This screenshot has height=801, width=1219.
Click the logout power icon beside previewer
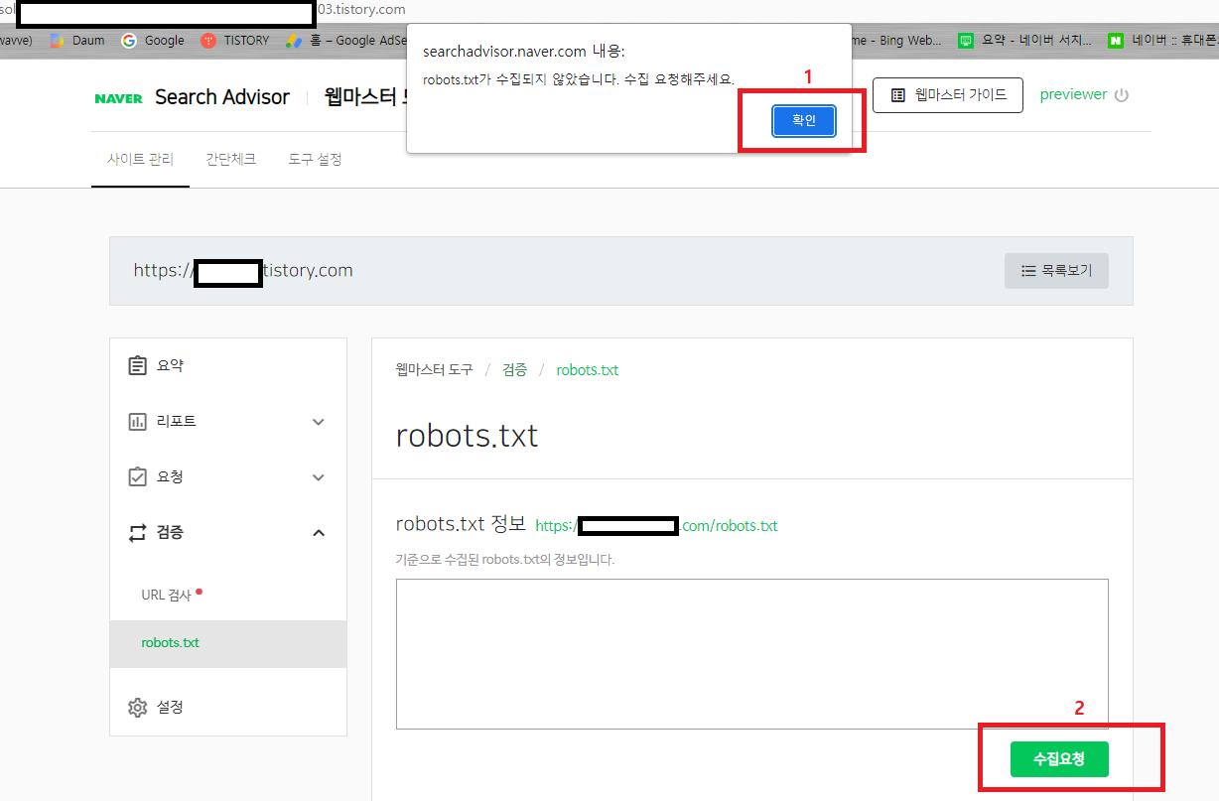1122,95
